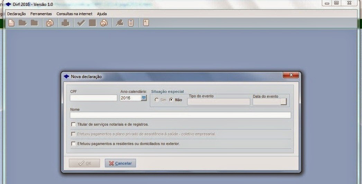
Task: Click the CPF input field
Action: (93, 98)
